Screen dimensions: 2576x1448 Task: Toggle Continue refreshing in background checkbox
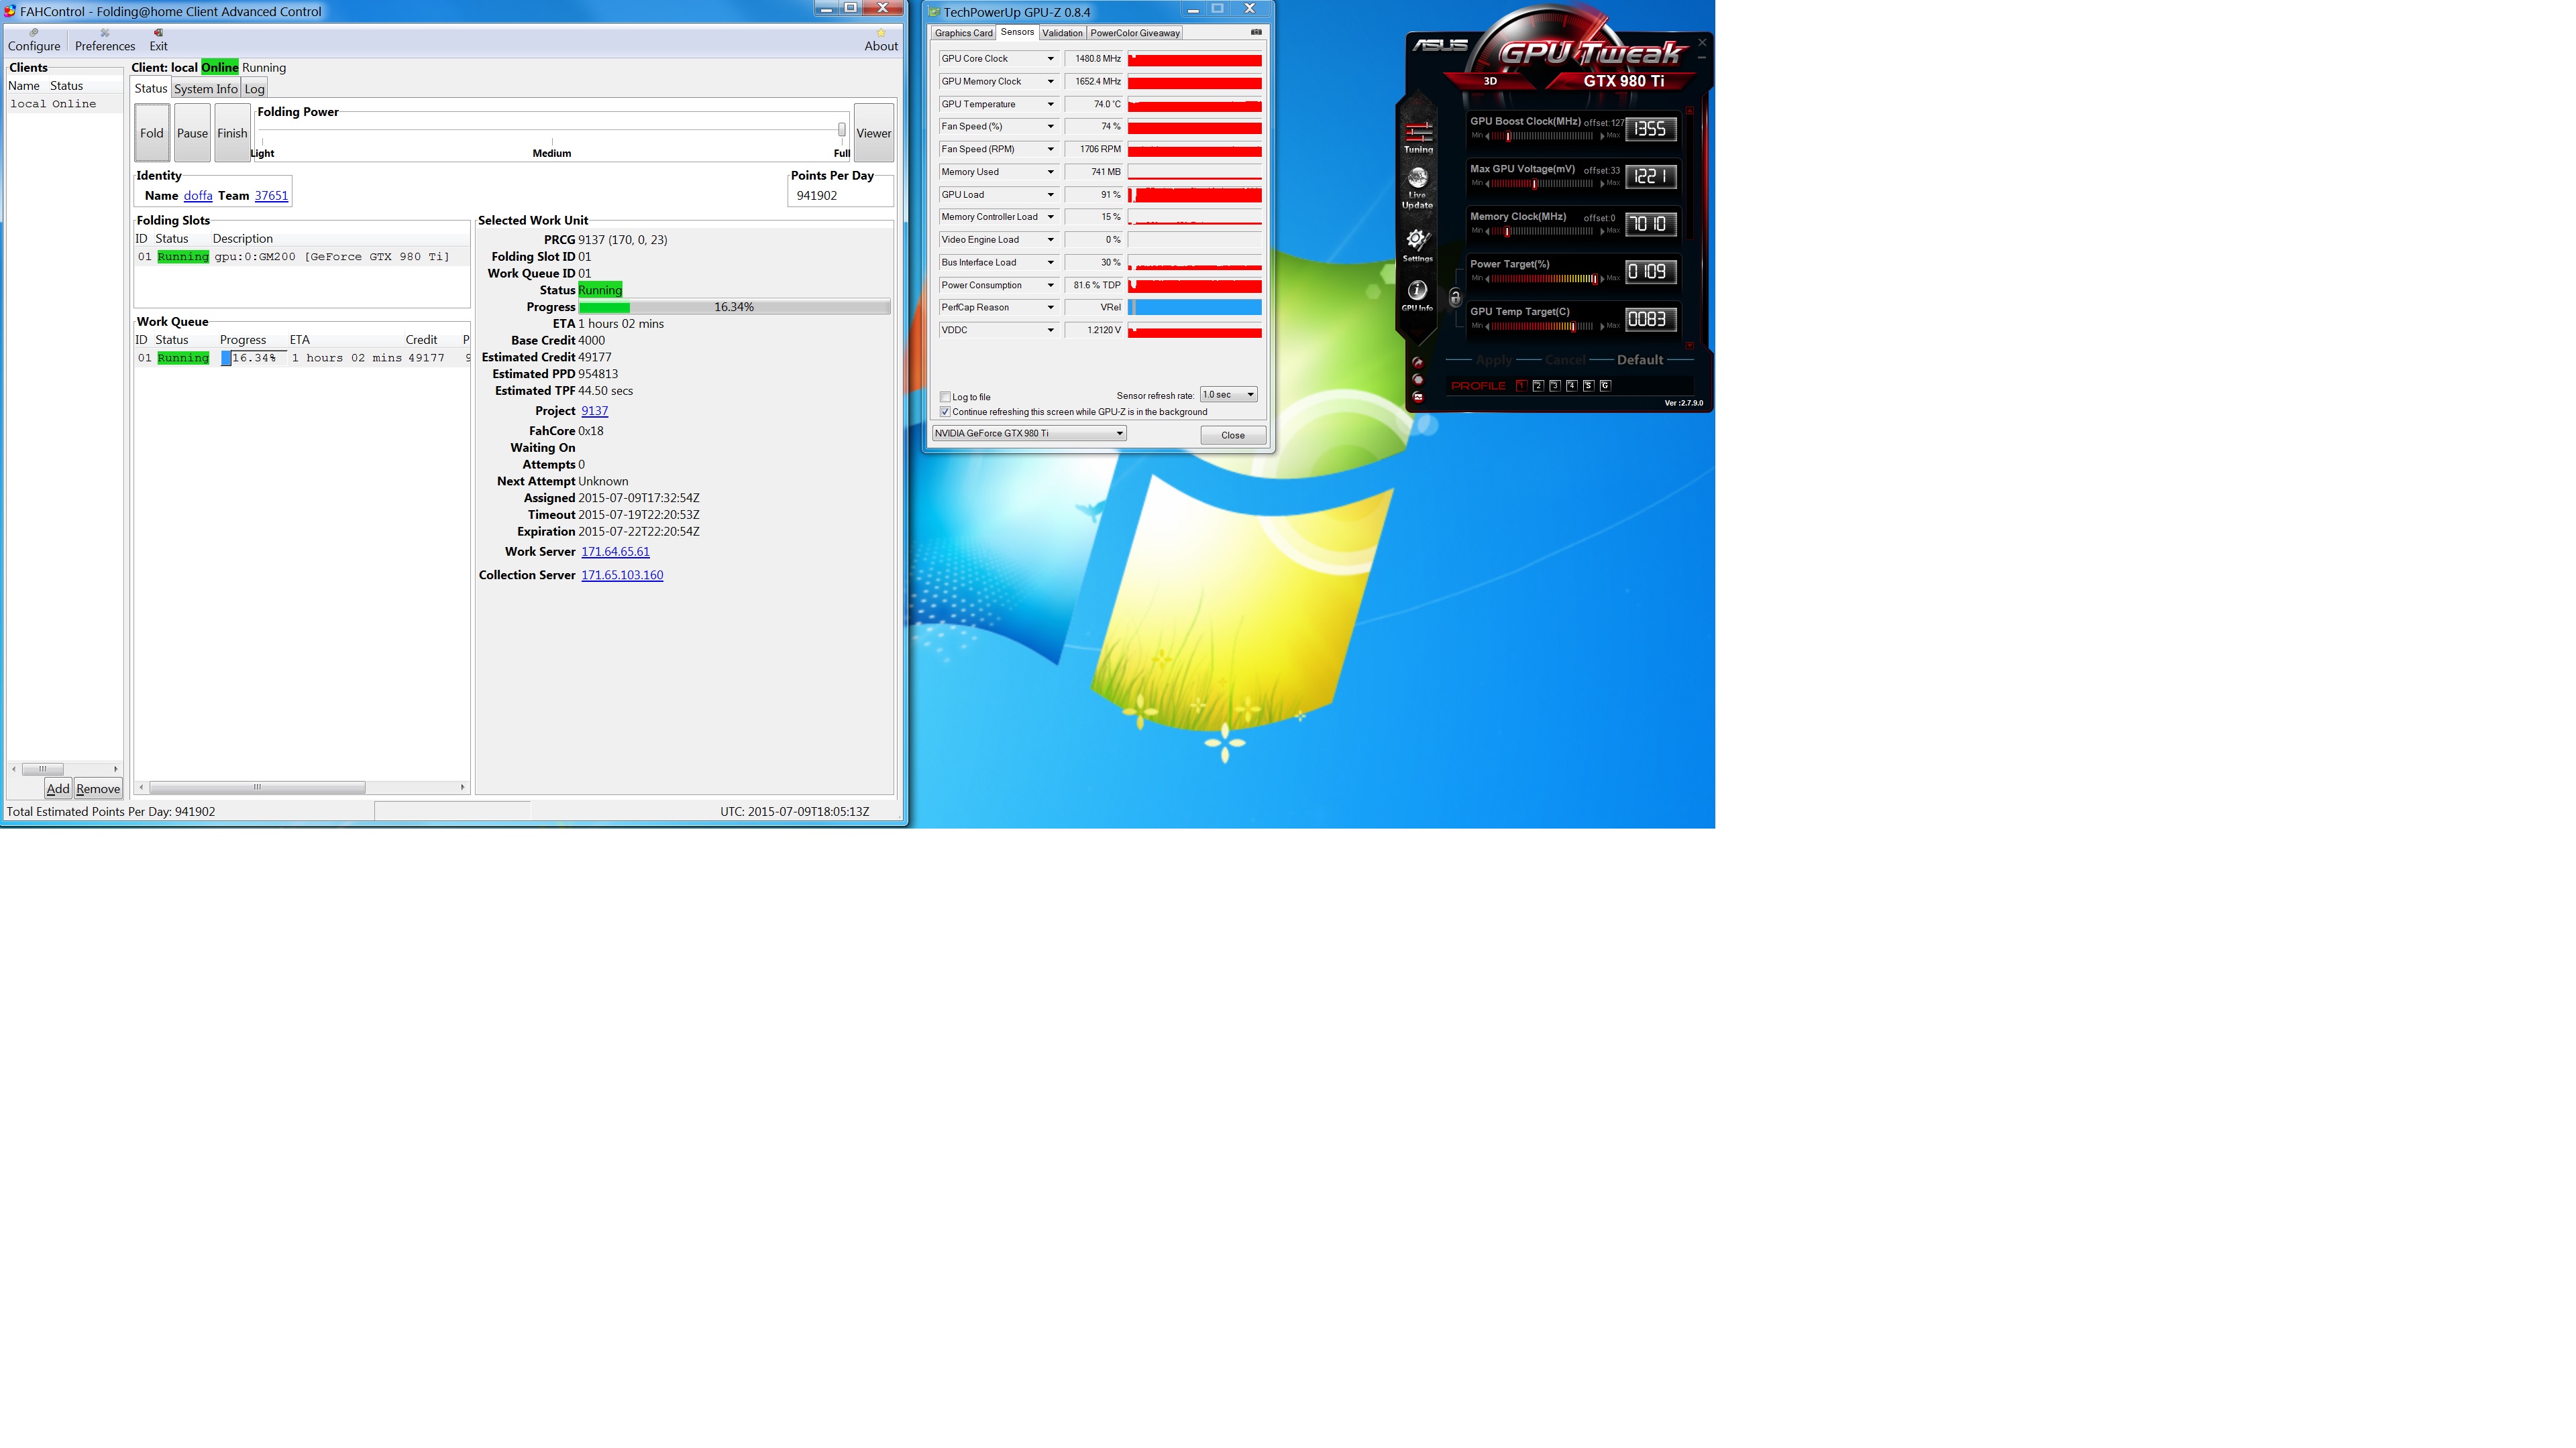945,412
